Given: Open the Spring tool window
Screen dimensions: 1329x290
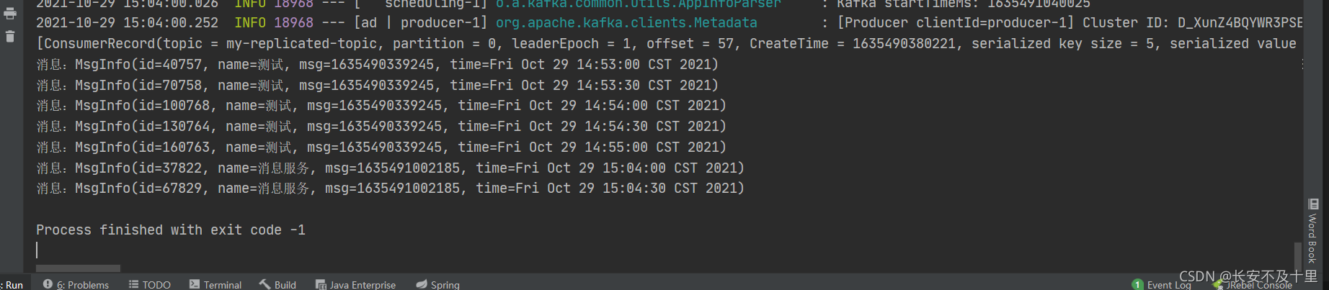Looking at the screenshot, I should [x=437, y=284].
